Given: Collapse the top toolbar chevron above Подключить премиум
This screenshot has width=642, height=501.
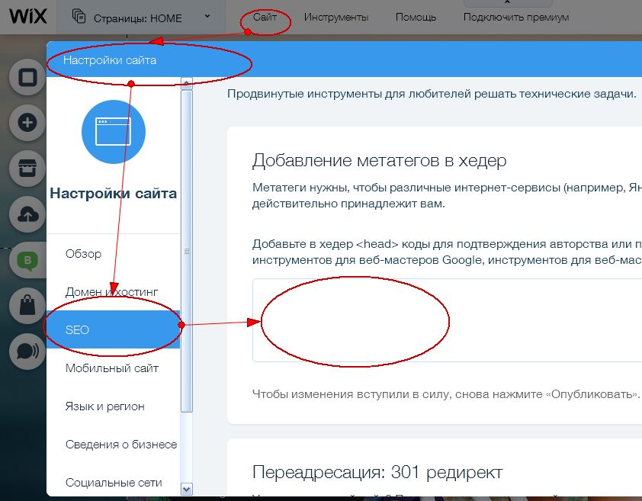Looking at the screenshot, I should (x=507, y=2).
